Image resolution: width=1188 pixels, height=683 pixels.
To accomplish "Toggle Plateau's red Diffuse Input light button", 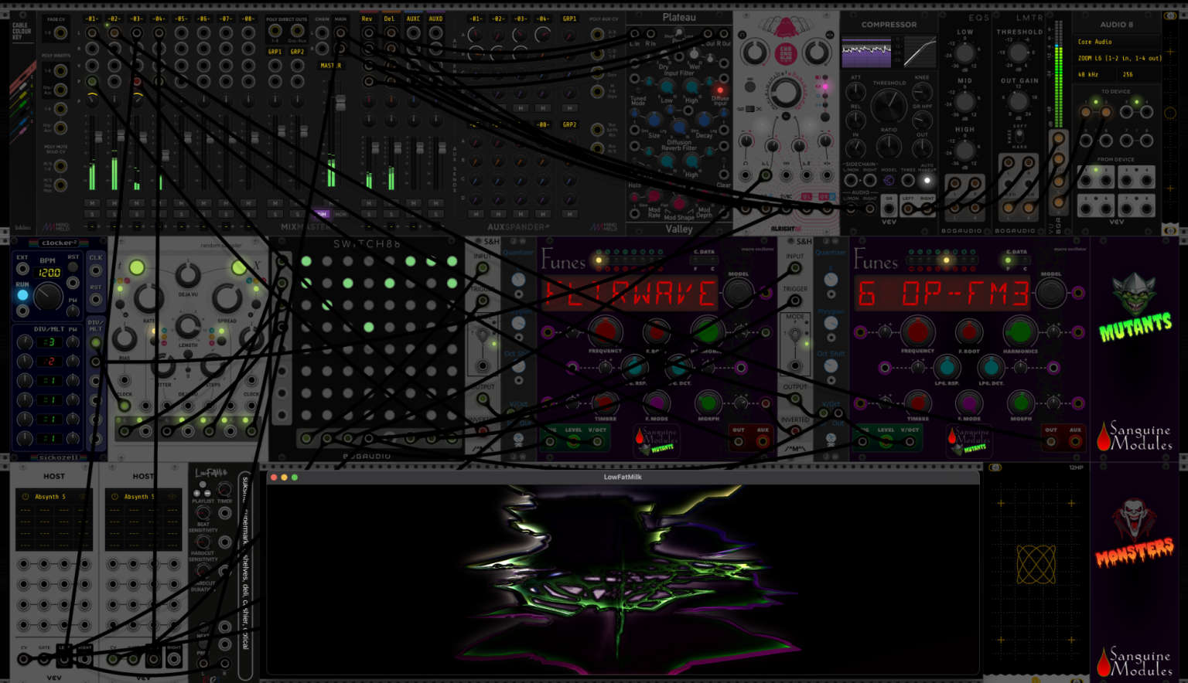I will pyautogui.click(x=720, y=90).
